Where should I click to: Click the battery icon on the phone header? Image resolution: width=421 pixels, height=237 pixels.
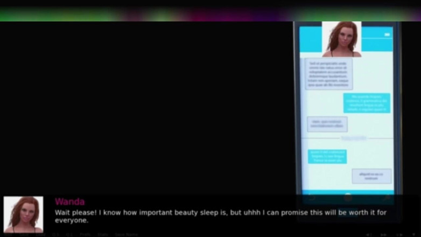(387, 34)
